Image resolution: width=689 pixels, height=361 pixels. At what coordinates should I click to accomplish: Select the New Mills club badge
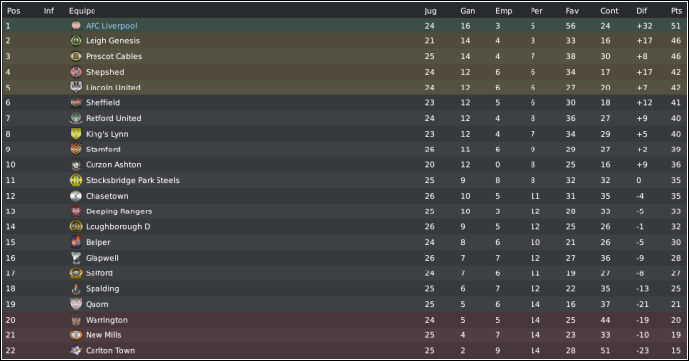tap(76, 335)
